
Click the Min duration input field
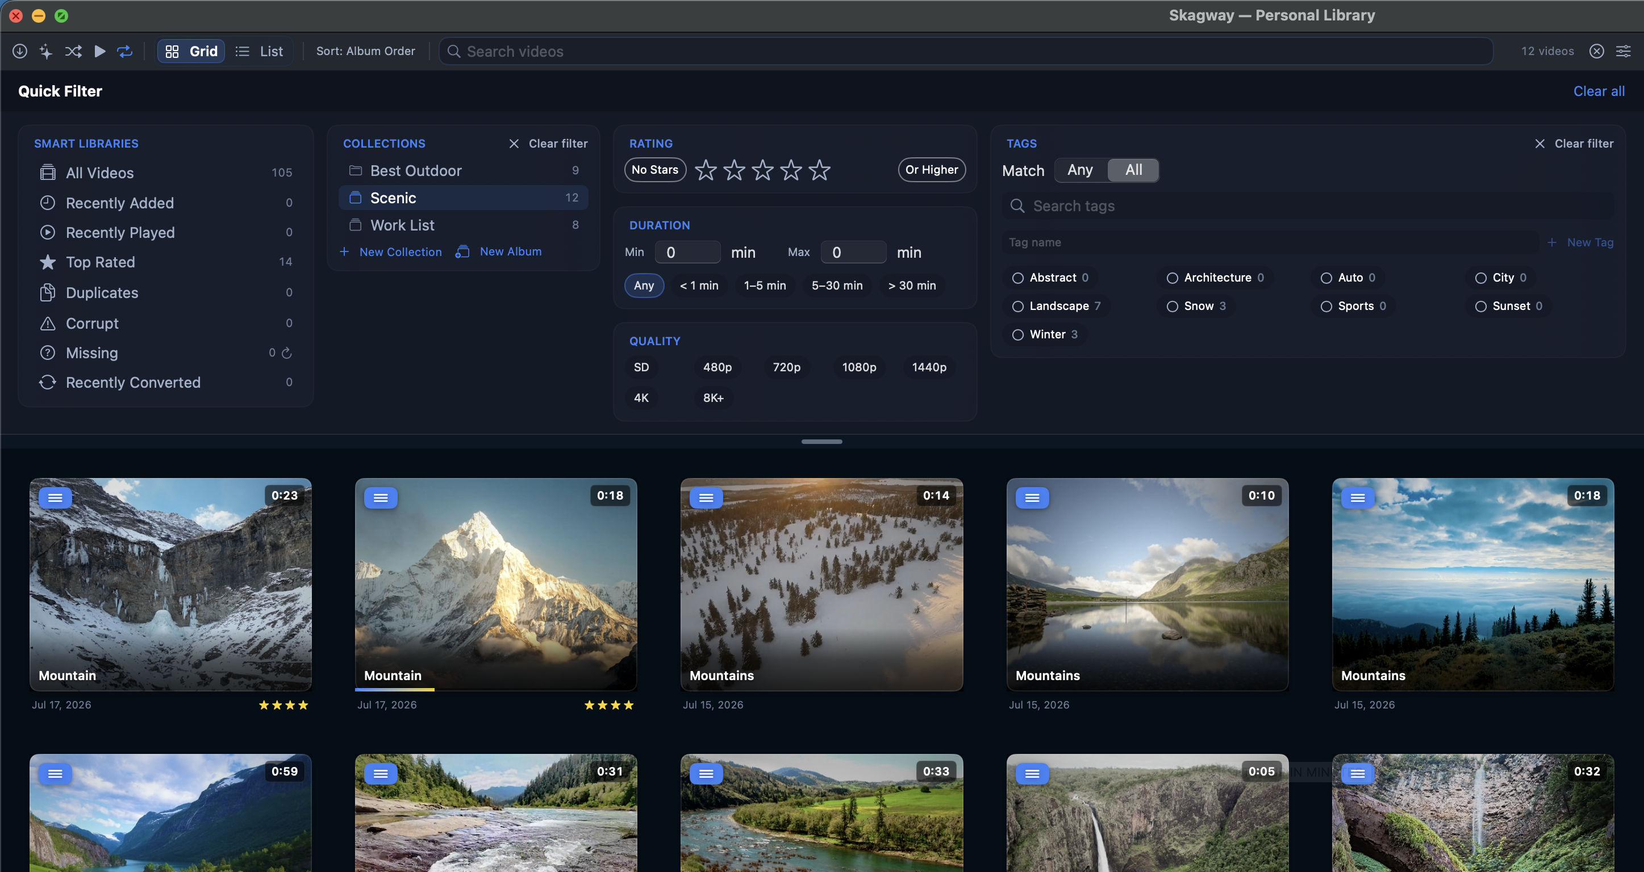click(689, 252)
